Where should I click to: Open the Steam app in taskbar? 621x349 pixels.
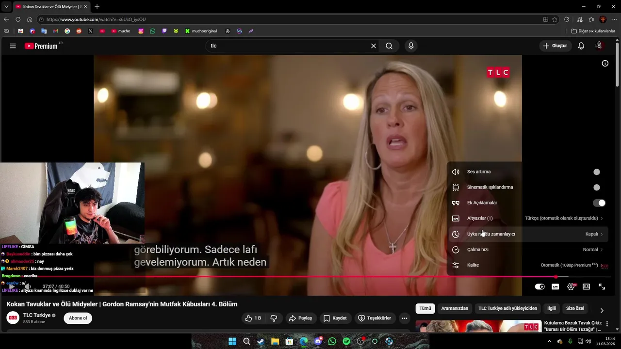pyautogui.click(x=261, y=341)
